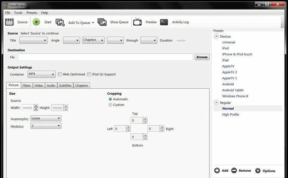
Task: Switch to the Audio tab
Action: pyautogui.click(x=50, y=85)
